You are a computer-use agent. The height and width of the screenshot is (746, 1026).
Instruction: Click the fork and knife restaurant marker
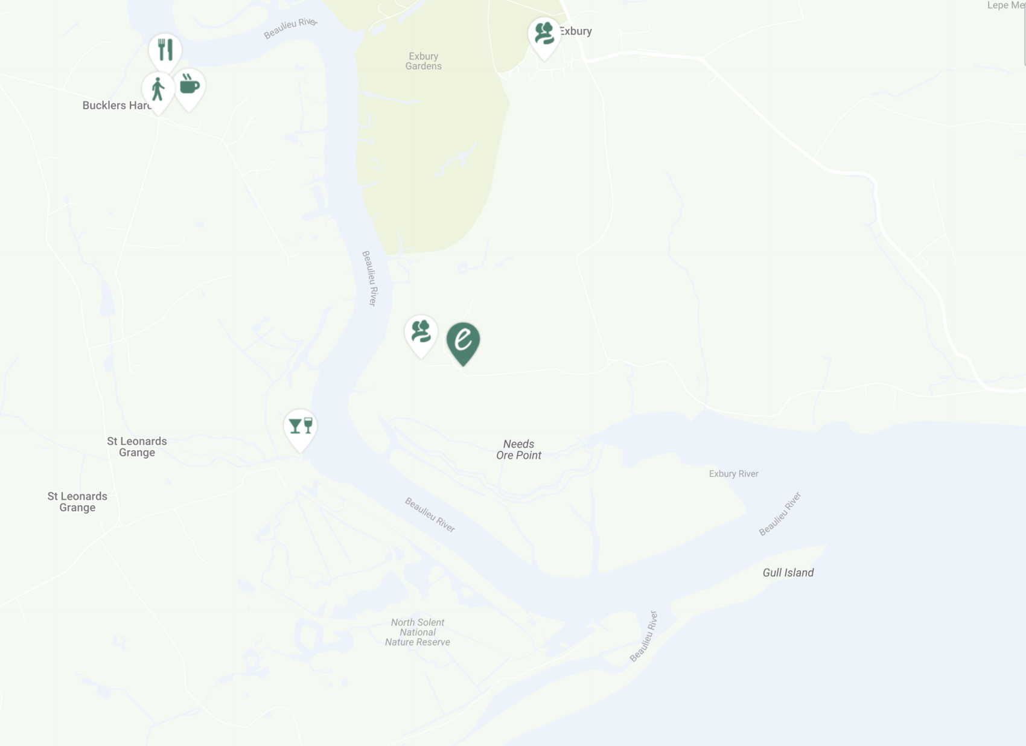coord(165,52)
